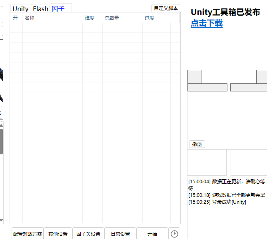Click the 进度 column header
This screenshot has height=239, width=267.
[156, 18]
